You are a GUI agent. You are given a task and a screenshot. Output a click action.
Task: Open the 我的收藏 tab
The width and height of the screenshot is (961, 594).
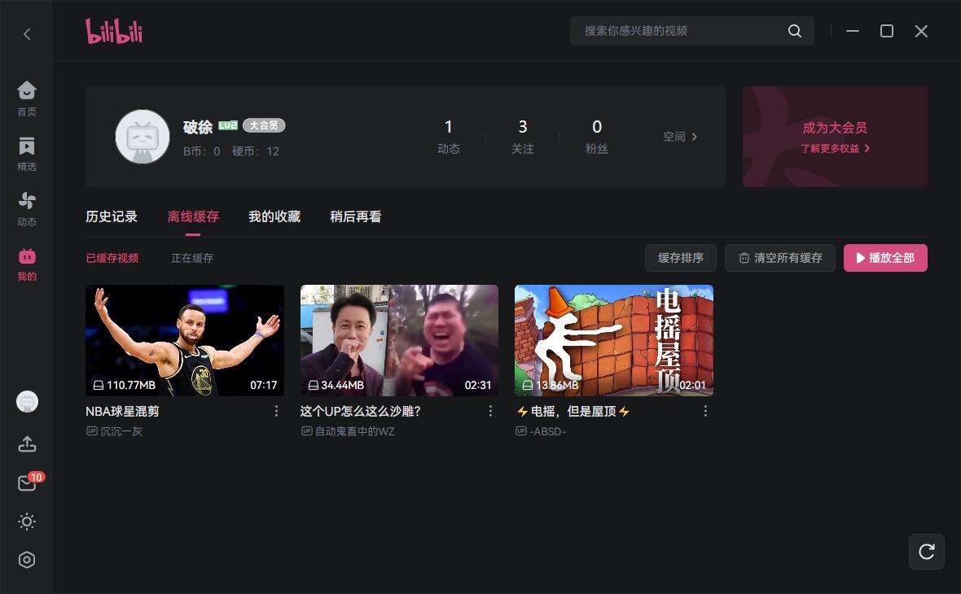pyautogui.click(x=274, y=216)
